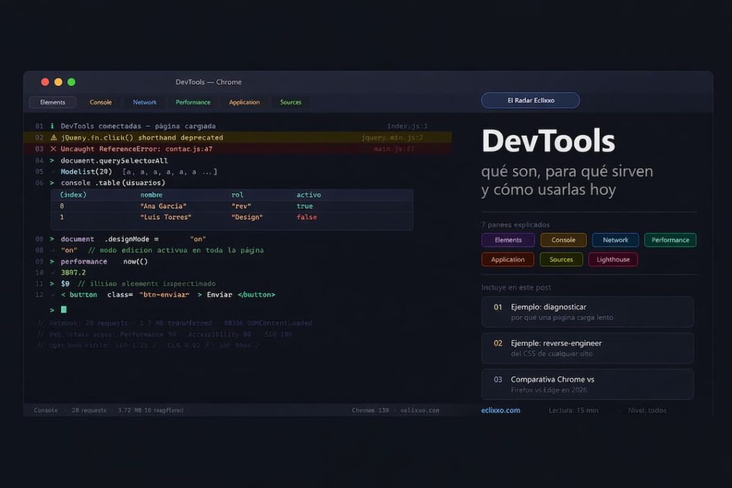The width and height of the screenshot is (732, 488).
Task: Click the warning triangle icon on line 02
Action: click(x=53, y=138)
